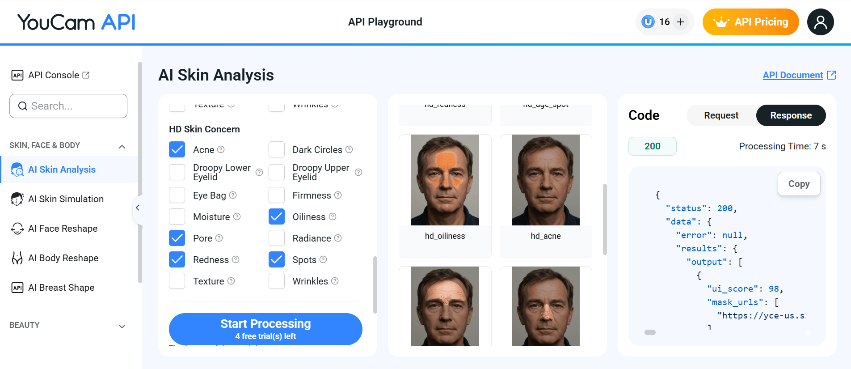
Task: Click the AI Skin Analysis face icon
Action: pyautogui.click(x=17, y=170)
